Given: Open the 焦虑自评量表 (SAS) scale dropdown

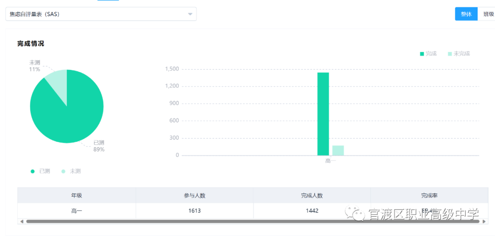Looking at the screenshot, I should point(101,14).
